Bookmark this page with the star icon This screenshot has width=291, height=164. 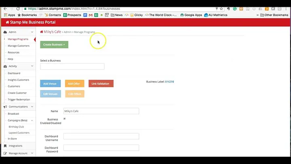[x=221, y=9]
